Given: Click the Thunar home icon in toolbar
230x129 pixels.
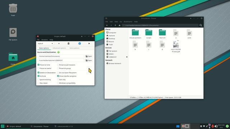Looking at the screenshot, I should (x=119, y=25).
